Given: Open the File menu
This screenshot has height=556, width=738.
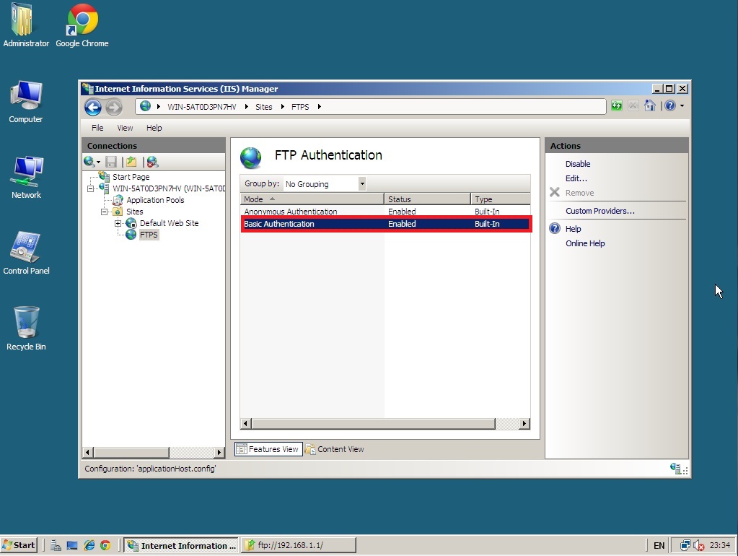Looking at the screenshot, I should (97, 128).
